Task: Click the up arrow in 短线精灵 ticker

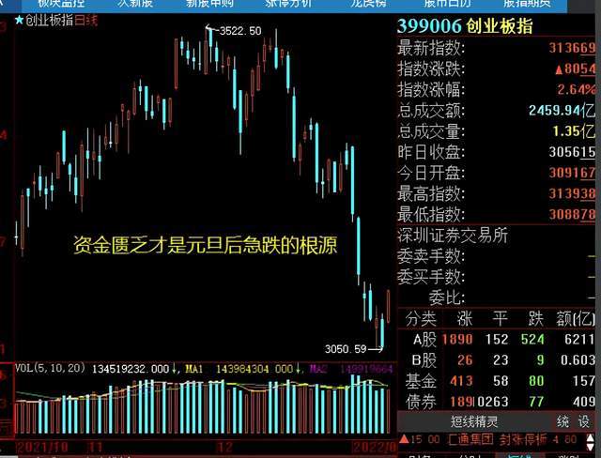Action: click(x=591, y=436)
